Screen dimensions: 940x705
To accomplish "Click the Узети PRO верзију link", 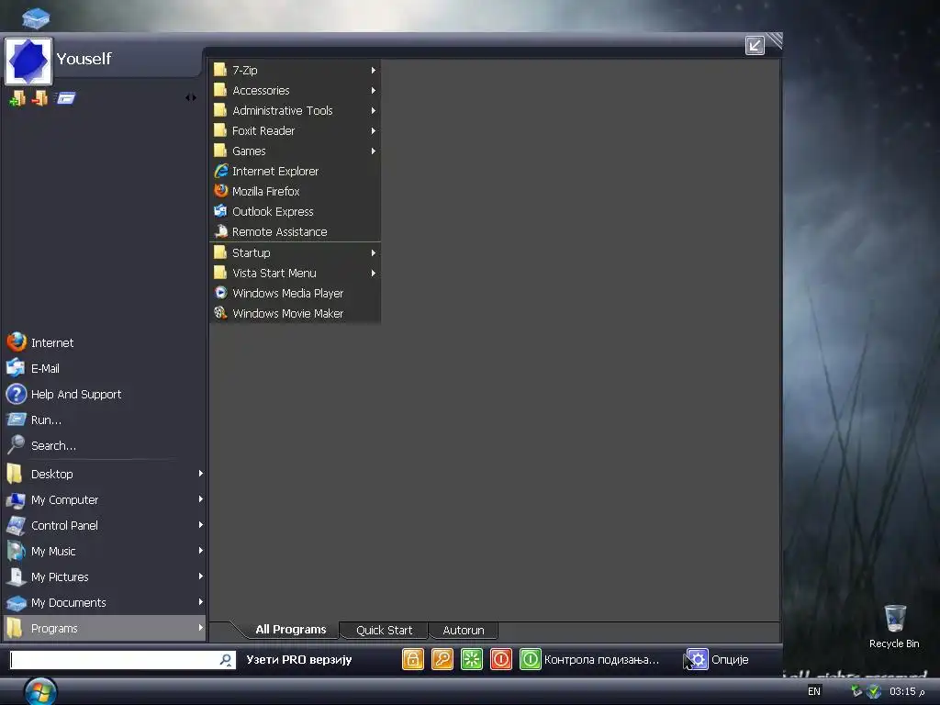I will point(298,659).
